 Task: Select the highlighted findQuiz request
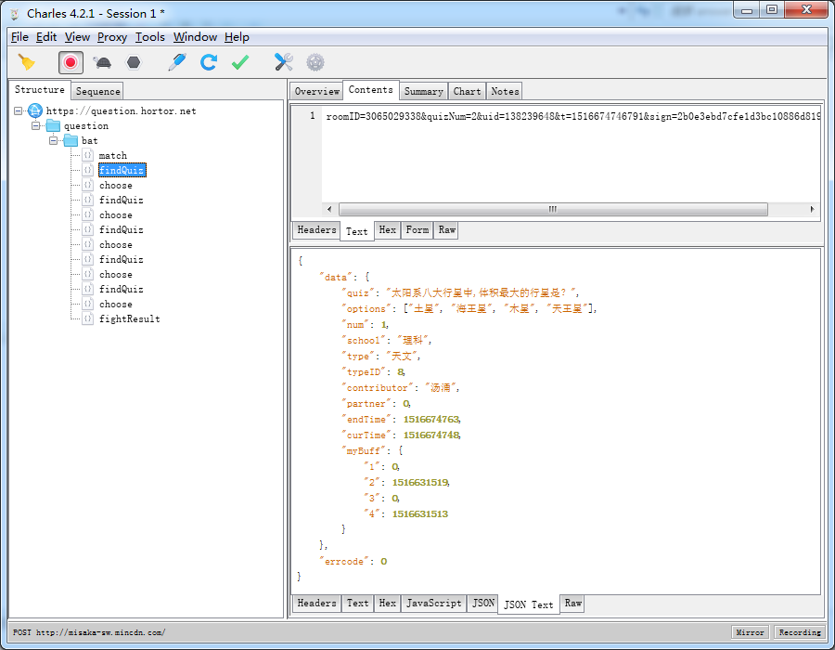(x=122, y=170)
